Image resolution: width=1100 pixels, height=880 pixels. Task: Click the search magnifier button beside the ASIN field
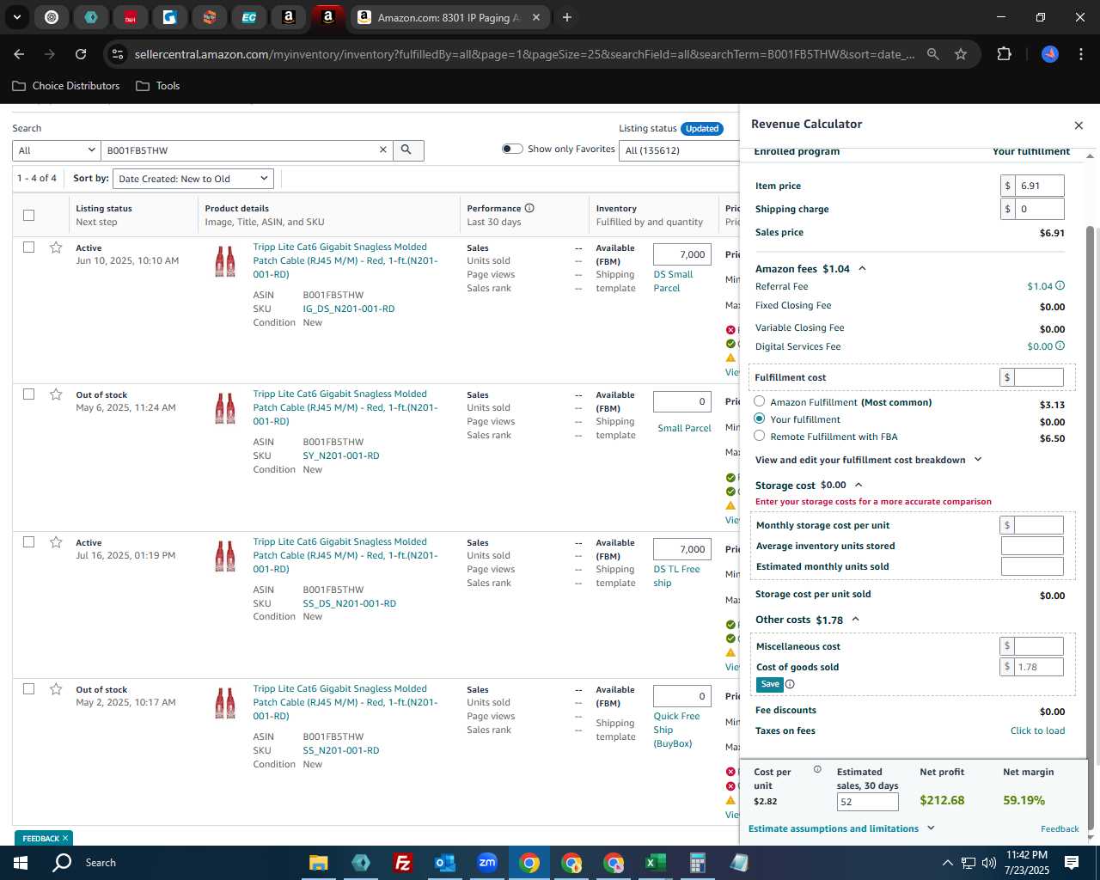(x=408, y=150)
